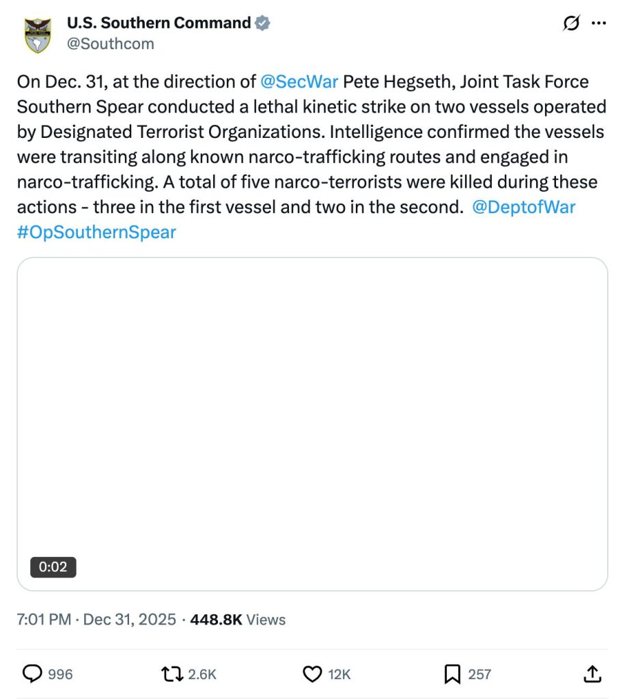Play the embedded video in the post

point(312,423)
